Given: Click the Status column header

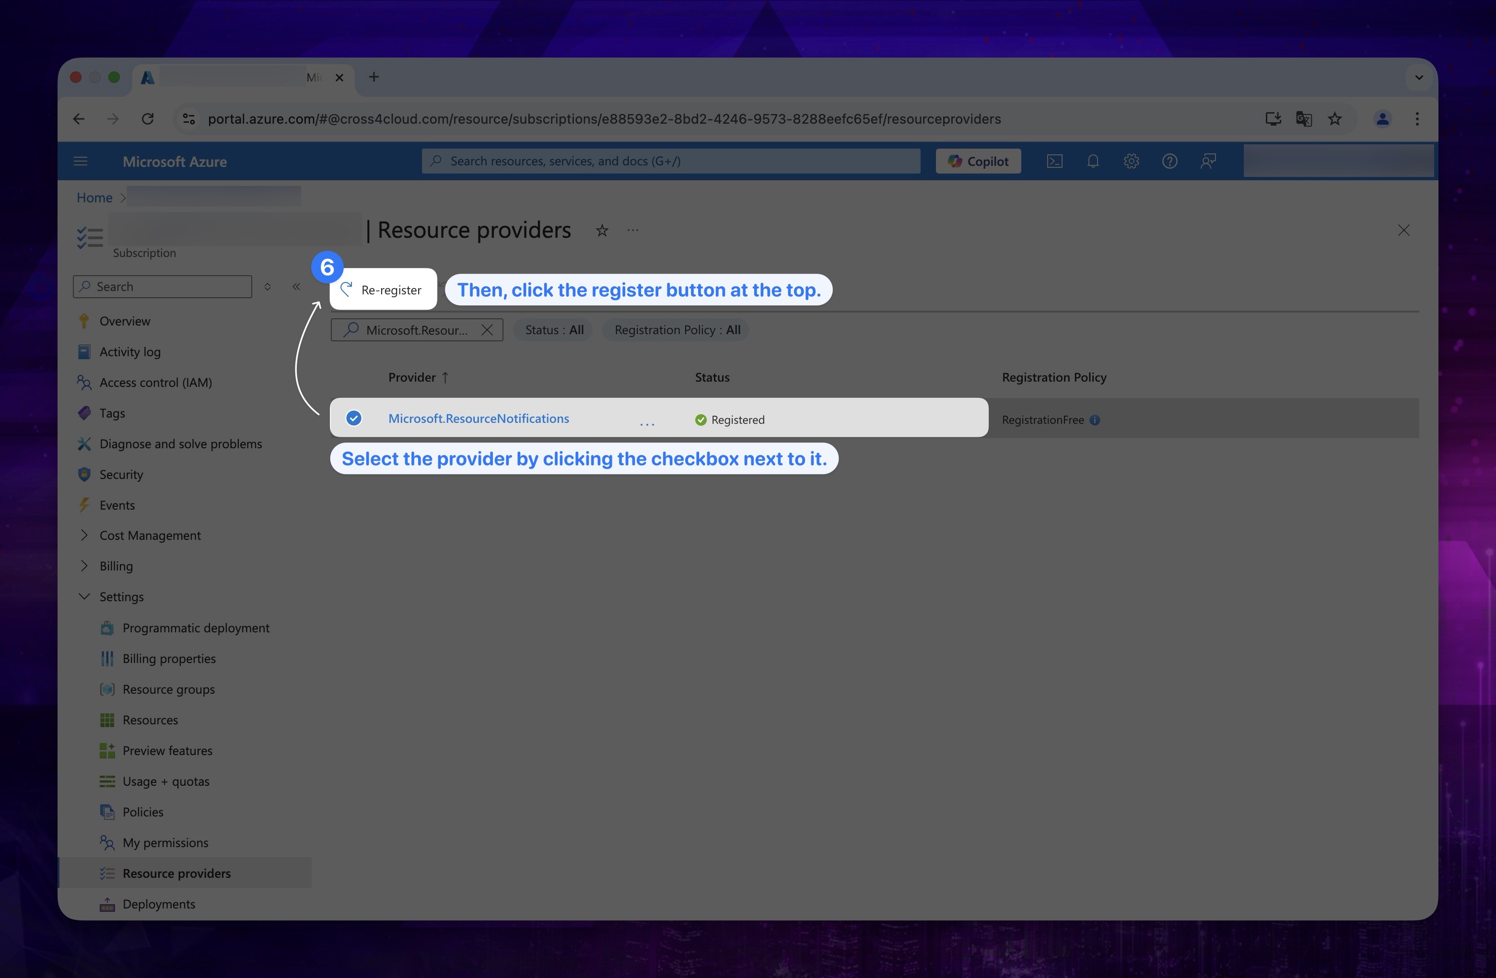Looking at the screenshot, I should tap(712, 377).
